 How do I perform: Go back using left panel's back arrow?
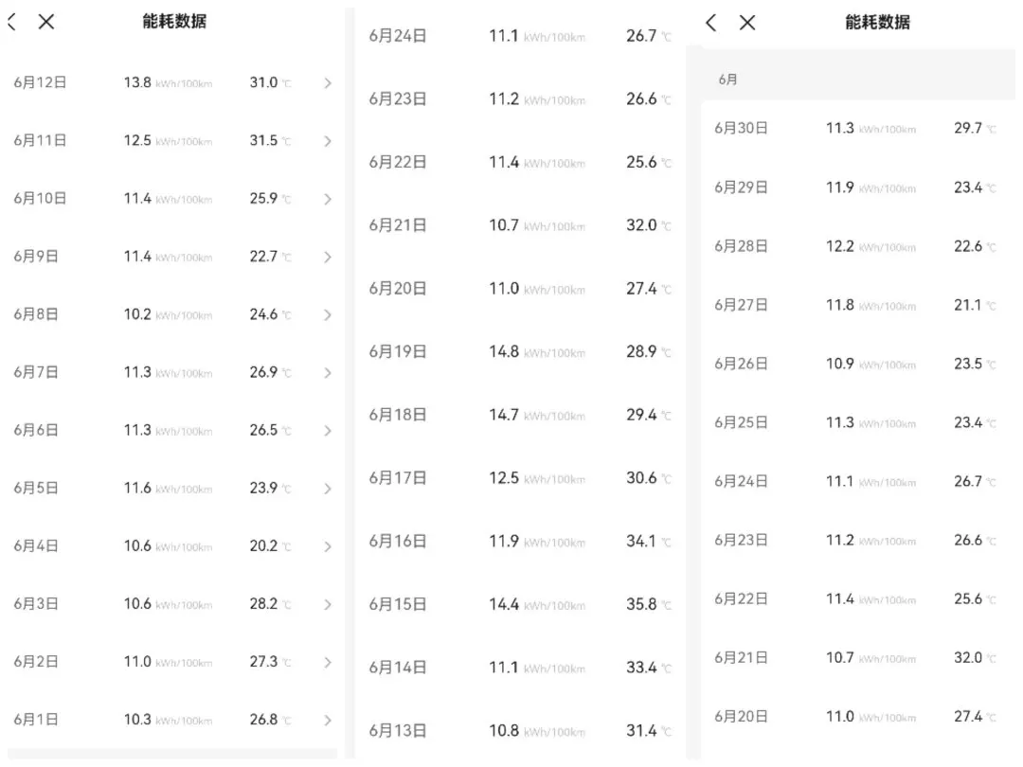11,22
